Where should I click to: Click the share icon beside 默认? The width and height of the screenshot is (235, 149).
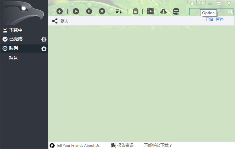[55, 21]
